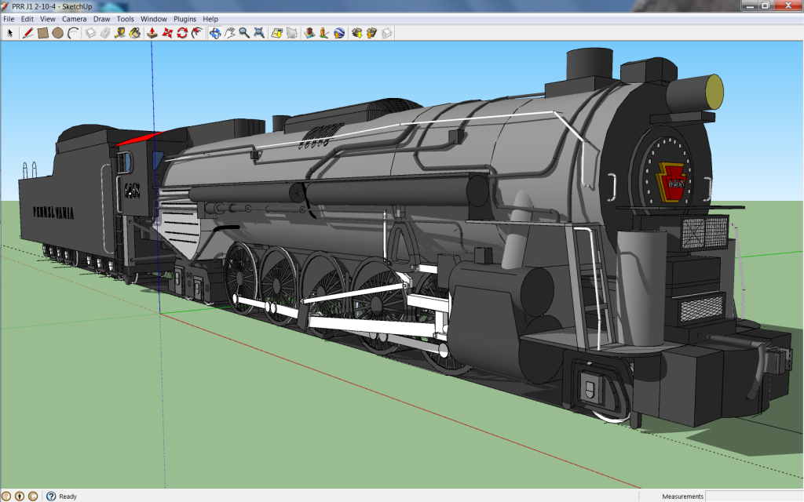Choose the Select arrow tool
This screenshot has width=804, height=502.
[9, 33]
